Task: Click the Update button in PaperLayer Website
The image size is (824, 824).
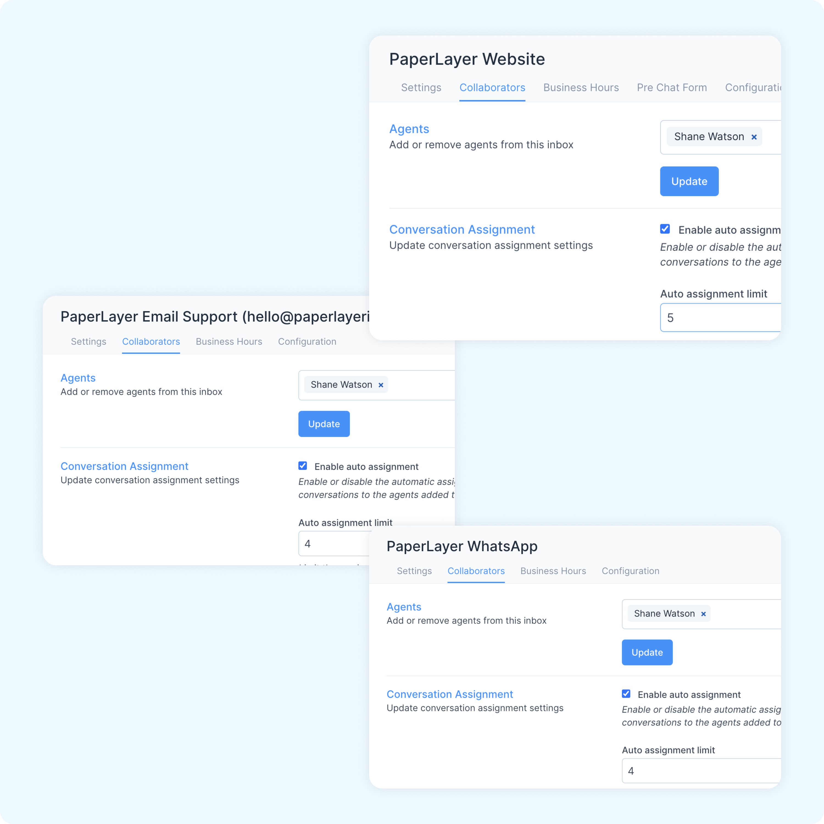Action: (688, 181)
